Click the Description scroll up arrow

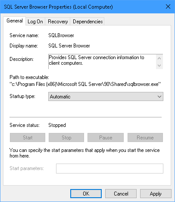(x=159, y=58)
